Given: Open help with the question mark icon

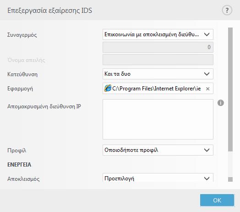Looking at the screenshot, I should pyautogui.click(x=227, y=10).
